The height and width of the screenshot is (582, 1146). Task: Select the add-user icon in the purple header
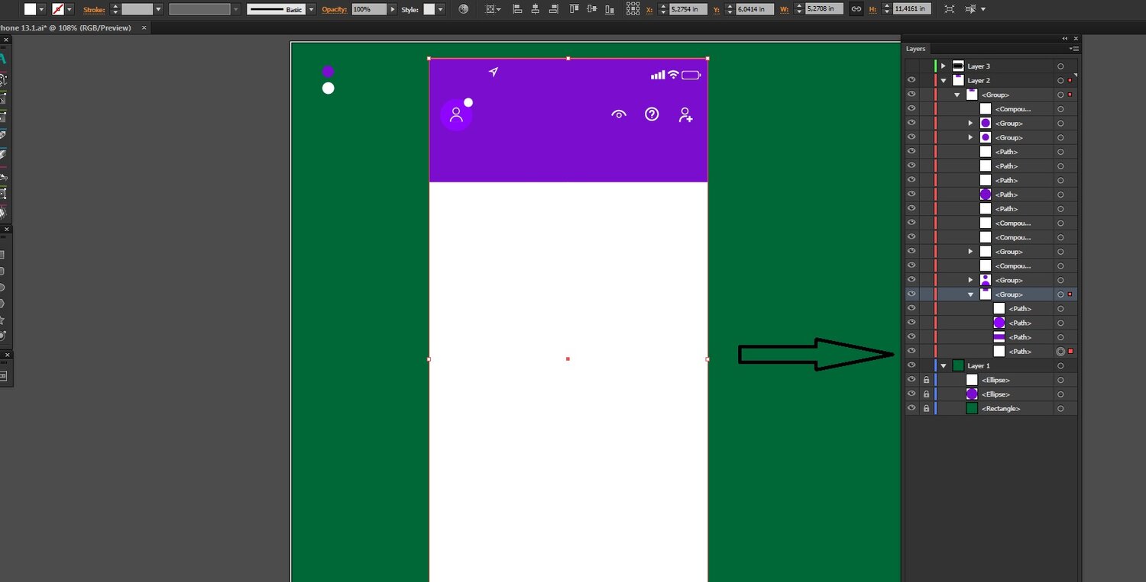click(x=685, y=115)
